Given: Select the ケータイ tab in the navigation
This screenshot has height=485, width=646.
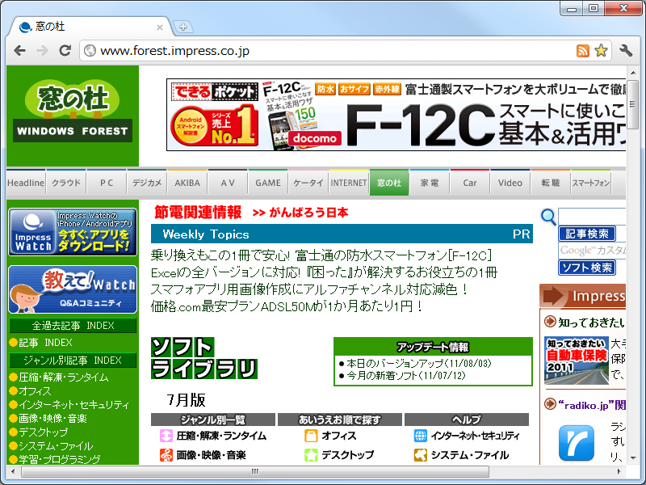Looking at the screenshot, I should [x=308, y=182].
